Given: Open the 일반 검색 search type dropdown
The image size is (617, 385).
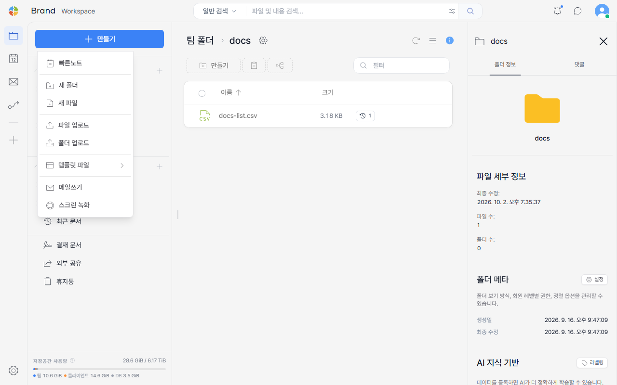Looking at the screenshot, I should (x=220, y=11).
